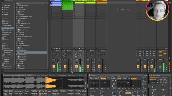Image resolution: width=172 pixels, height=96 pixels.
Task: Open the Sounds category in browser
Action: pos(6,21)
